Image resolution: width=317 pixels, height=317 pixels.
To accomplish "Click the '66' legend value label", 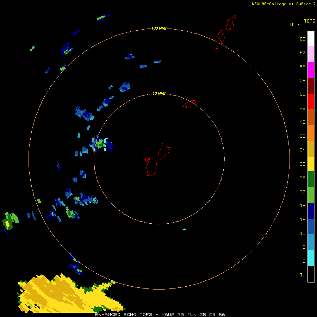I will tap(303, 39).
